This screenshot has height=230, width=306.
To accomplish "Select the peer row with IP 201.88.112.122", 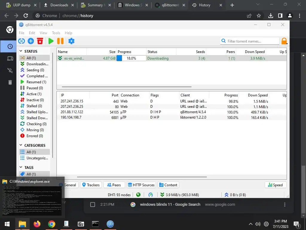I will (x=172, y=112).
